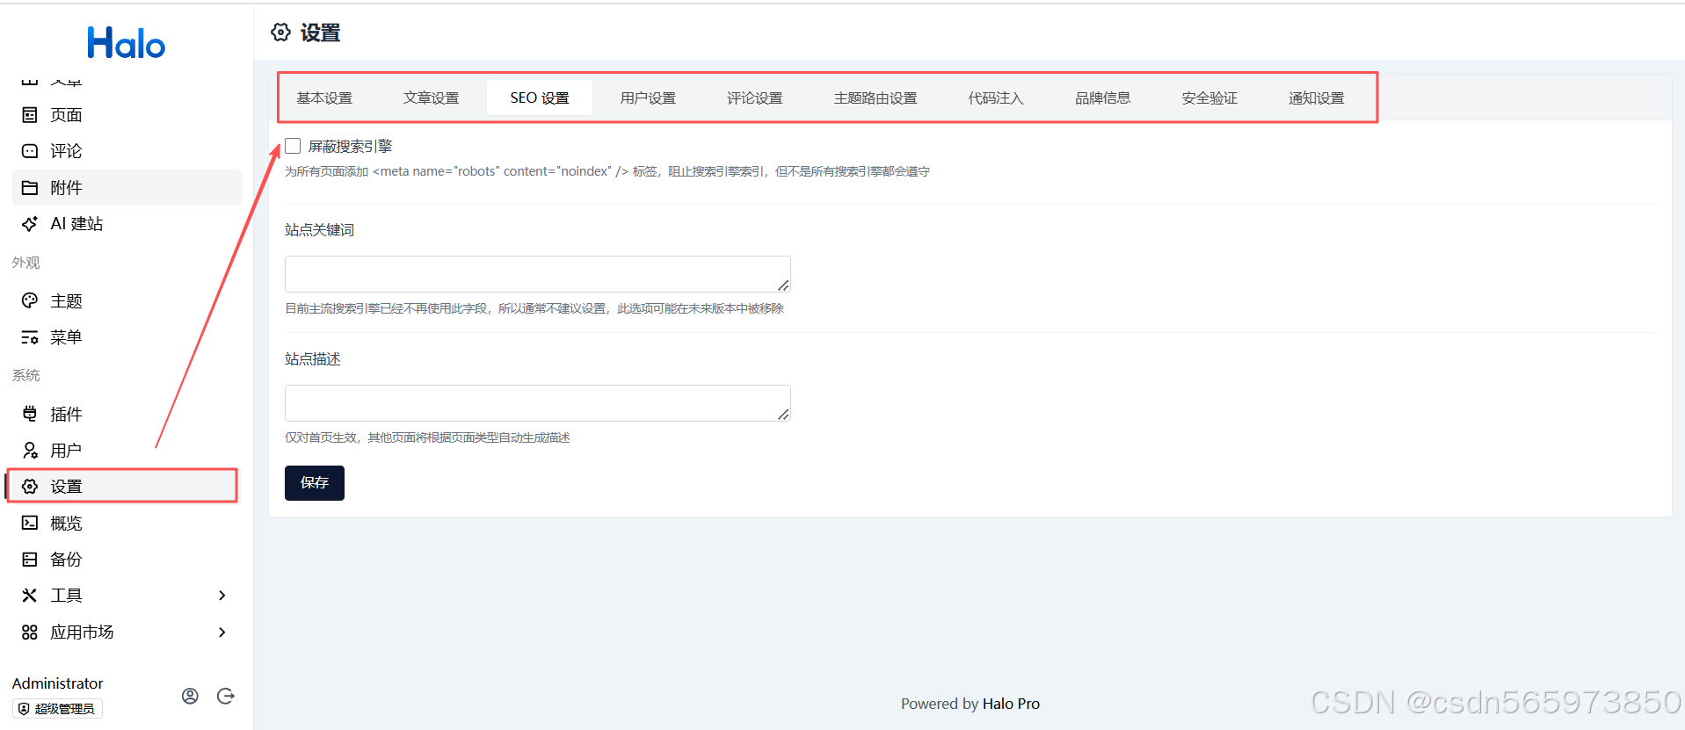Viewport: 1685px width, 730px height.
Task: Click the AI 建站 sparkle icon
Action: tap(30, 224)
